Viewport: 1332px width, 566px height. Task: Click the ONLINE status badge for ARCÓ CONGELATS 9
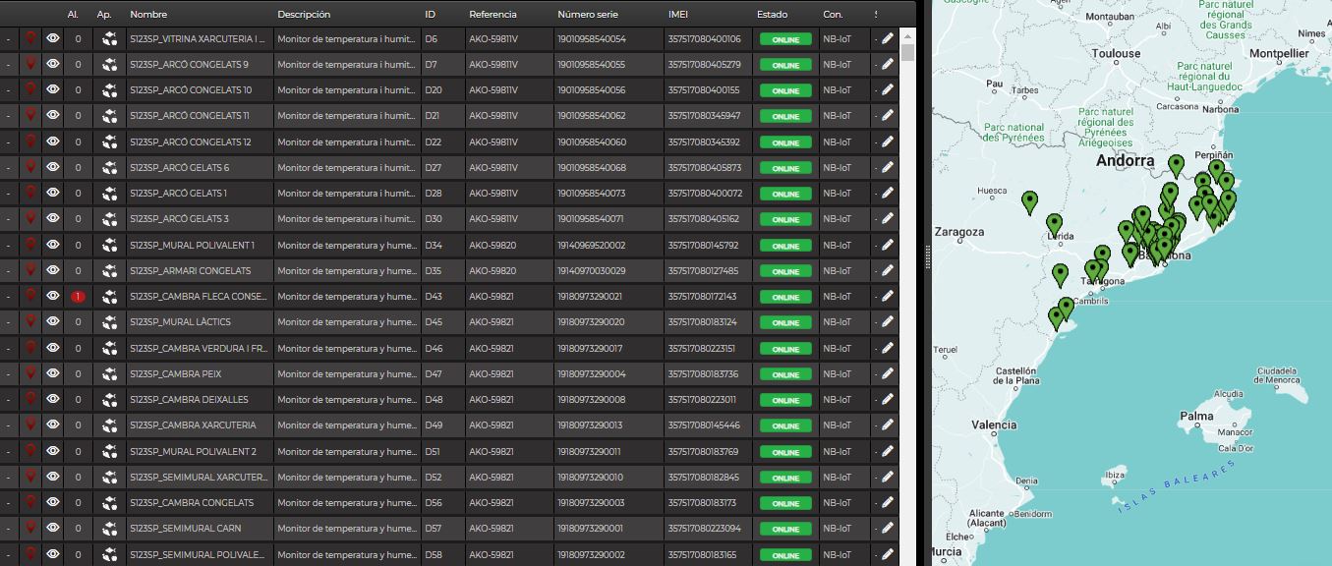click(x=785, y=65)
